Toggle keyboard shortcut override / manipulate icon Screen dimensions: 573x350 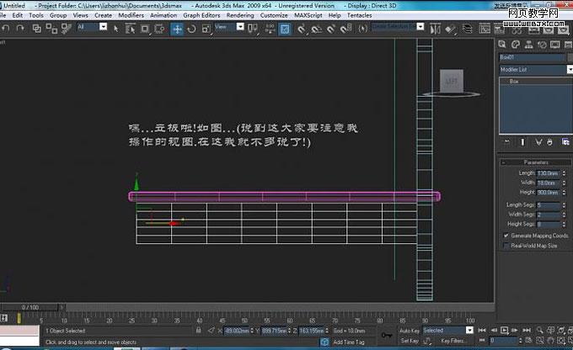[270, 29]
